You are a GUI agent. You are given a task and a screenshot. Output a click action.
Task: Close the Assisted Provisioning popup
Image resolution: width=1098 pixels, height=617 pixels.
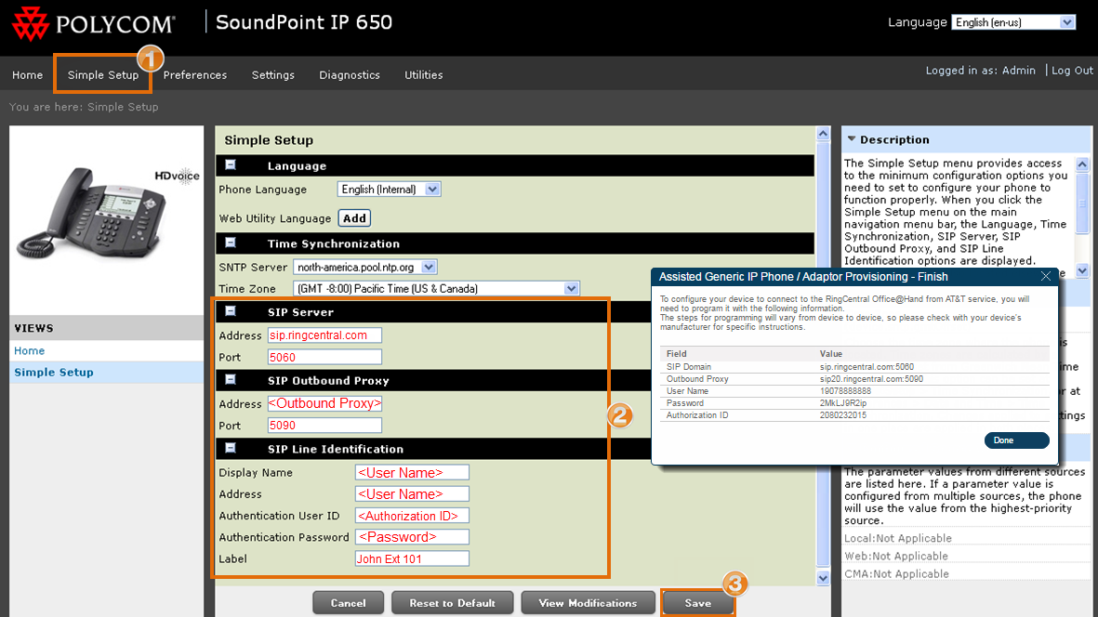(1046, 276)
